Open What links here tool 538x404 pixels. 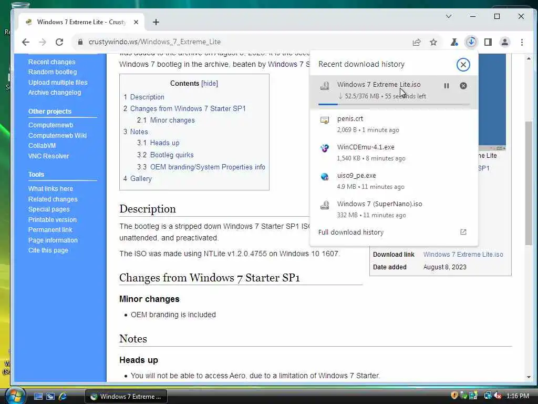pos(50,189)
